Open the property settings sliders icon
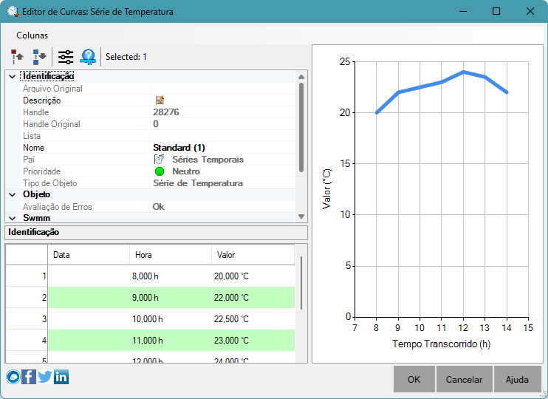 click(66, 57)
